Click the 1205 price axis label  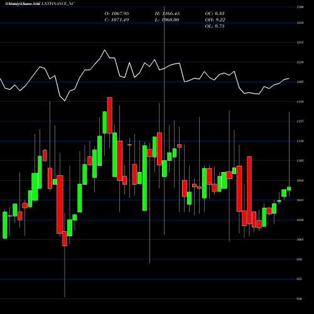pyautogui.click(x=300, y=82)
